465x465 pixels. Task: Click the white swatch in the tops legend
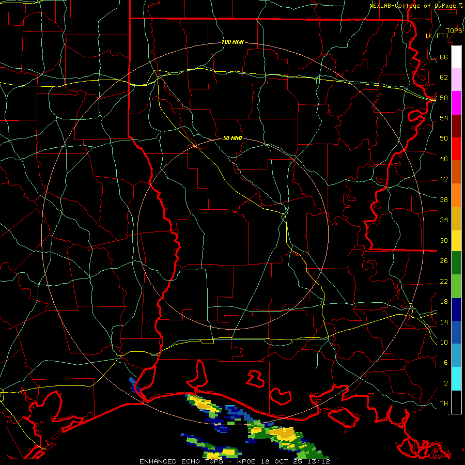tap(456, 57)
